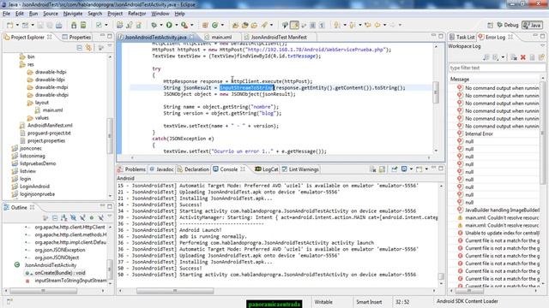Run the project with green play icon
The height and width of the screenshot is (308, 549).
(x=169, y=25)
